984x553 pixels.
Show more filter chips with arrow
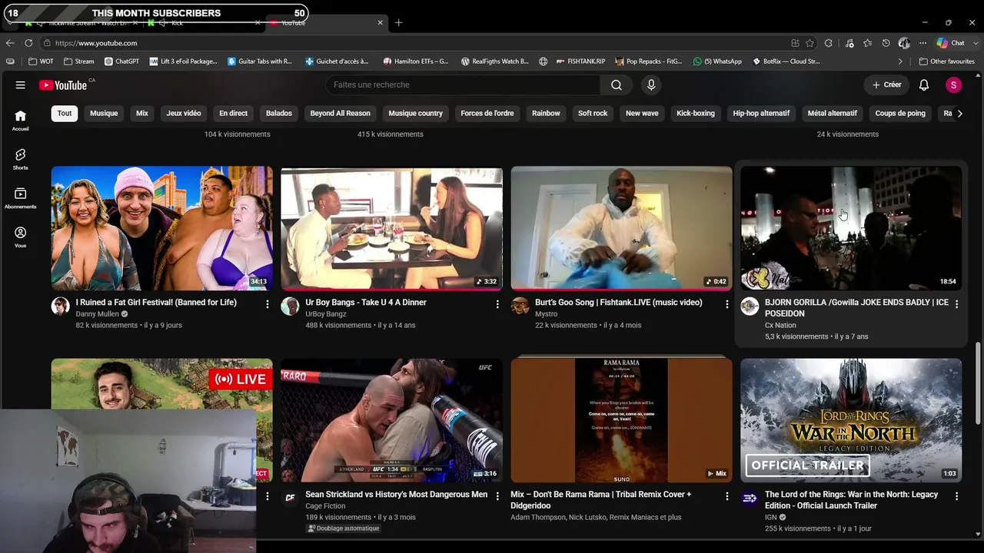pos(959,114)
